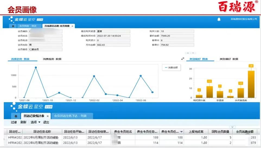Open home icon tab in lower window
The width and height of the screenshot is (261, 148).
(x=16, y=116)
